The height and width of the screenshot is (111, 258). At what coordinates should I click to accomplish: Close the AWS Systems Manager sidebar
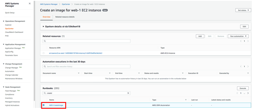tap(30, 3)
